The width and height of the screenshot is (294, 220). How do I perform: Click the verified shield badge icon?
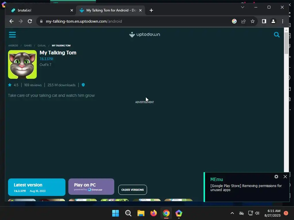[x=83, y=85]
